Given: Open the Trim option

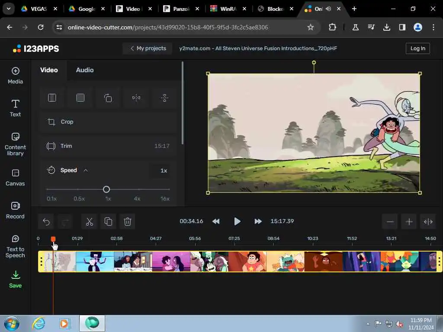Looking at the screenshot, I should click(108, 146).
